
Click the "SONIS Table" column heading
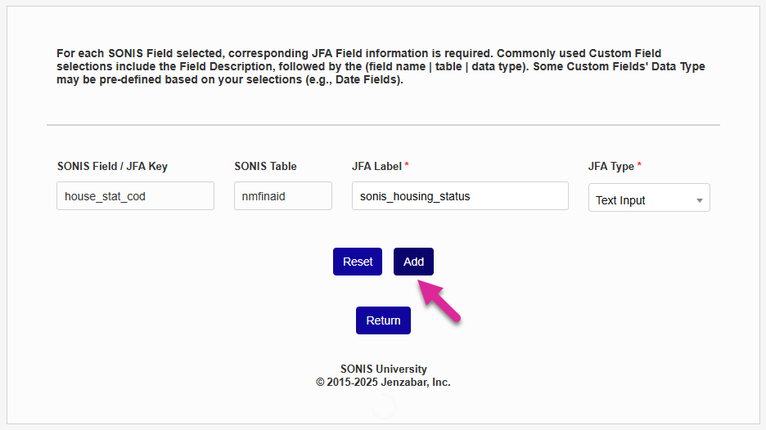(x=265, y=166)
